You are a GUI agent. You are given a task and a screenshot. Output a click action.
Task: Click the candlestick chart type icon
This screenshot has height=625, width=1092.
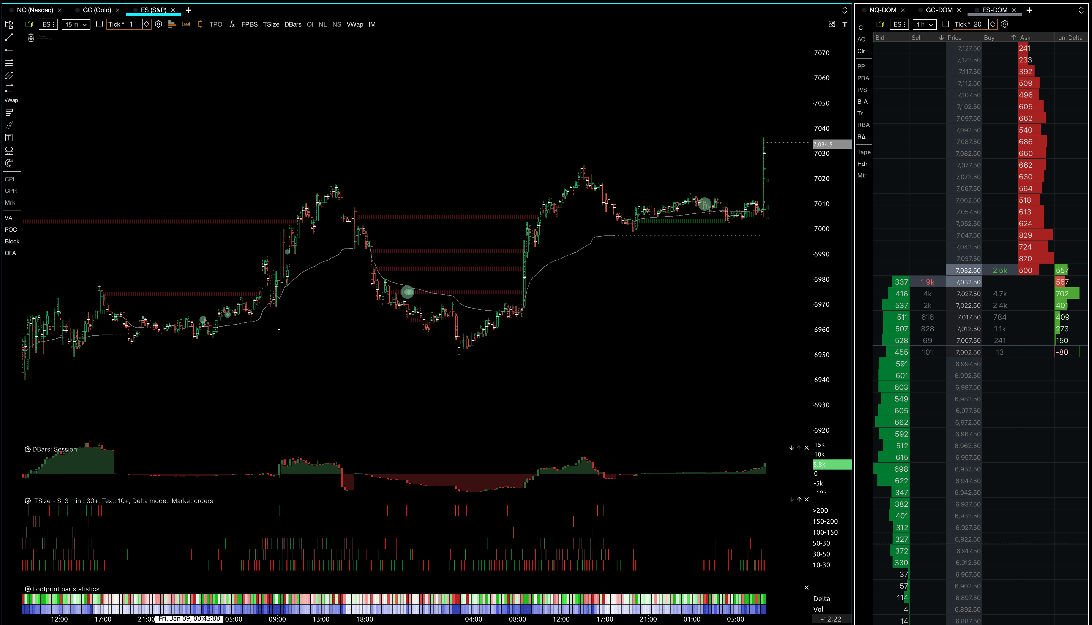pos(200,24)
